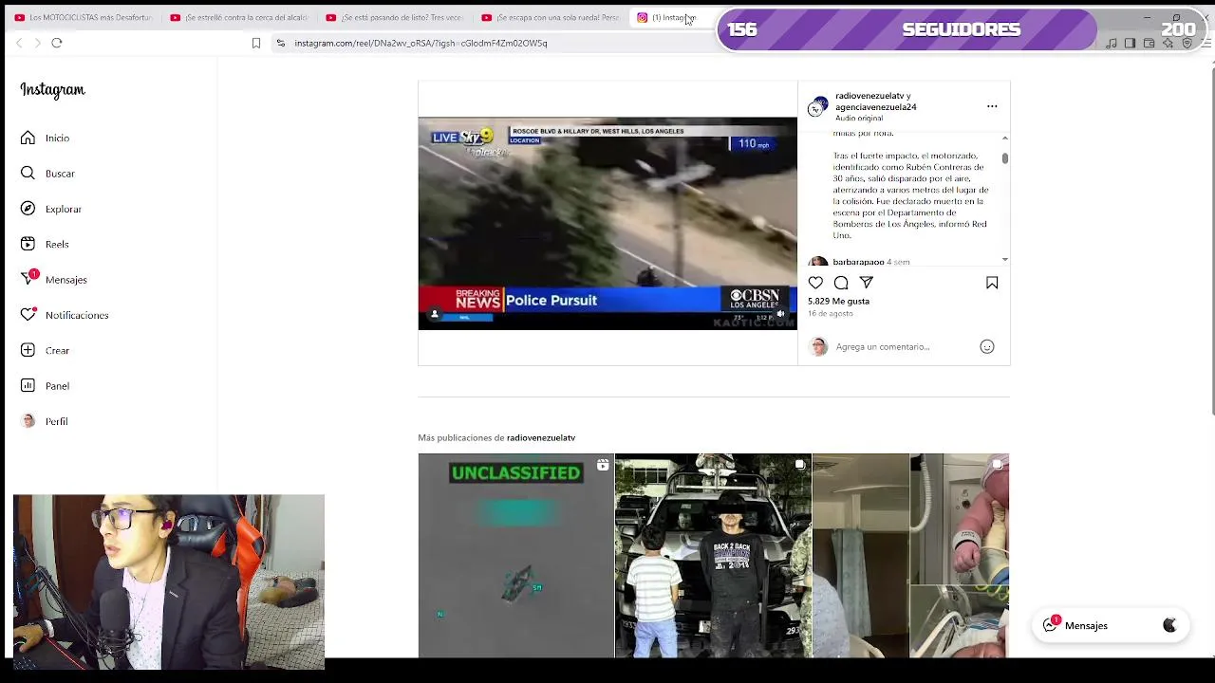
Task: Click the comment bubble icon
Action: click(841, 283)
